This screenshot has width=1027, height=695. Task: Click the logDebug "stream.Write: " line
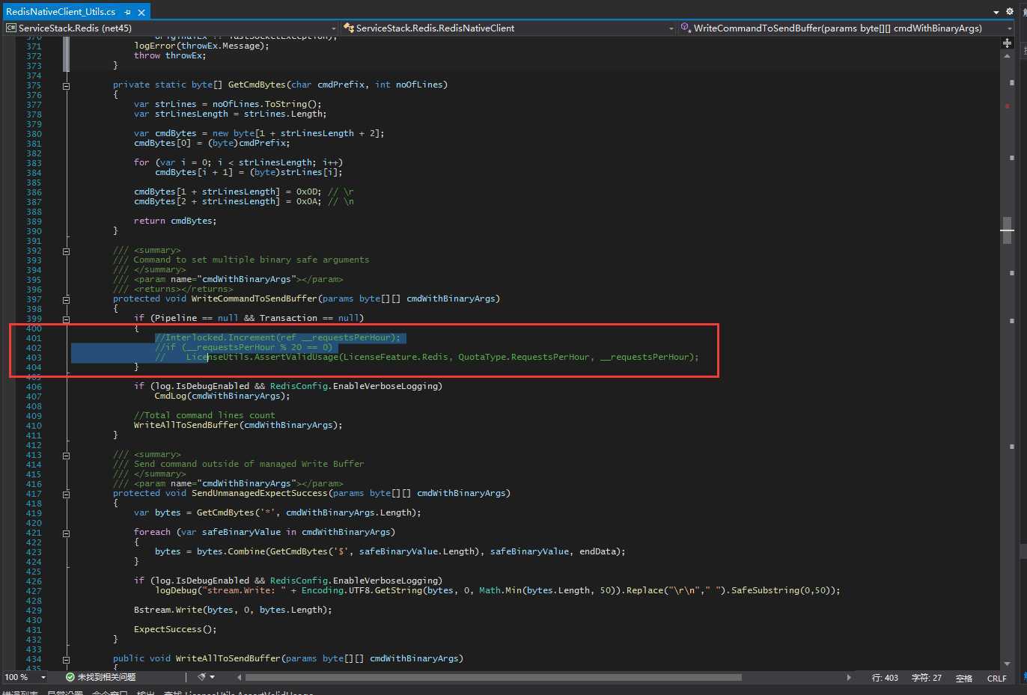coord(498,591)
